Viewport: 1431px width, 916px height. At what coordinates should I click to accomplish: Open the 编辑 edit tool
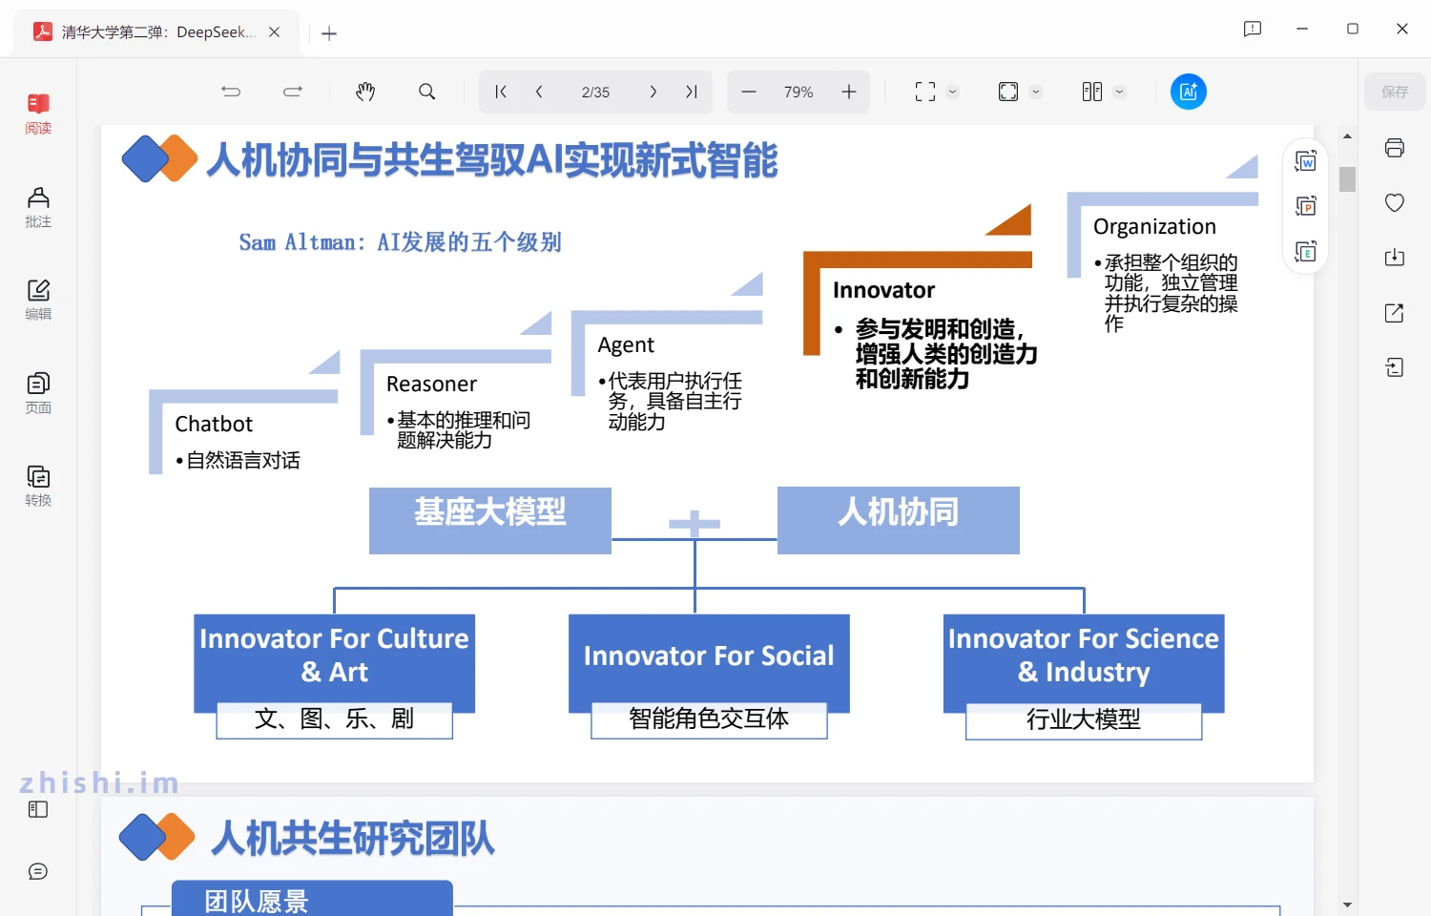pos(38,300)
